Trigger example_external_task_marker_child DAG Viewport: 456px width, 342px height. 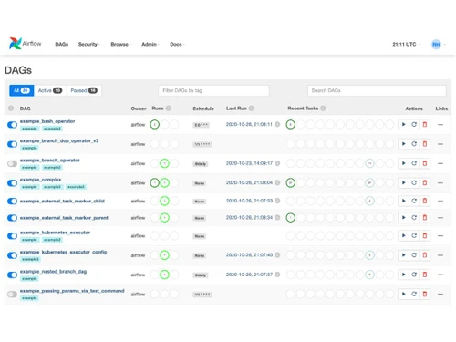(x=403, y=201)
